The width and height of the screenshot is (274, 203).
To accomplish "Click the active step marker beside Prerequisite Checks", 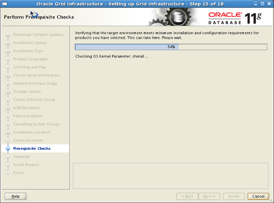I will (8, 149).
